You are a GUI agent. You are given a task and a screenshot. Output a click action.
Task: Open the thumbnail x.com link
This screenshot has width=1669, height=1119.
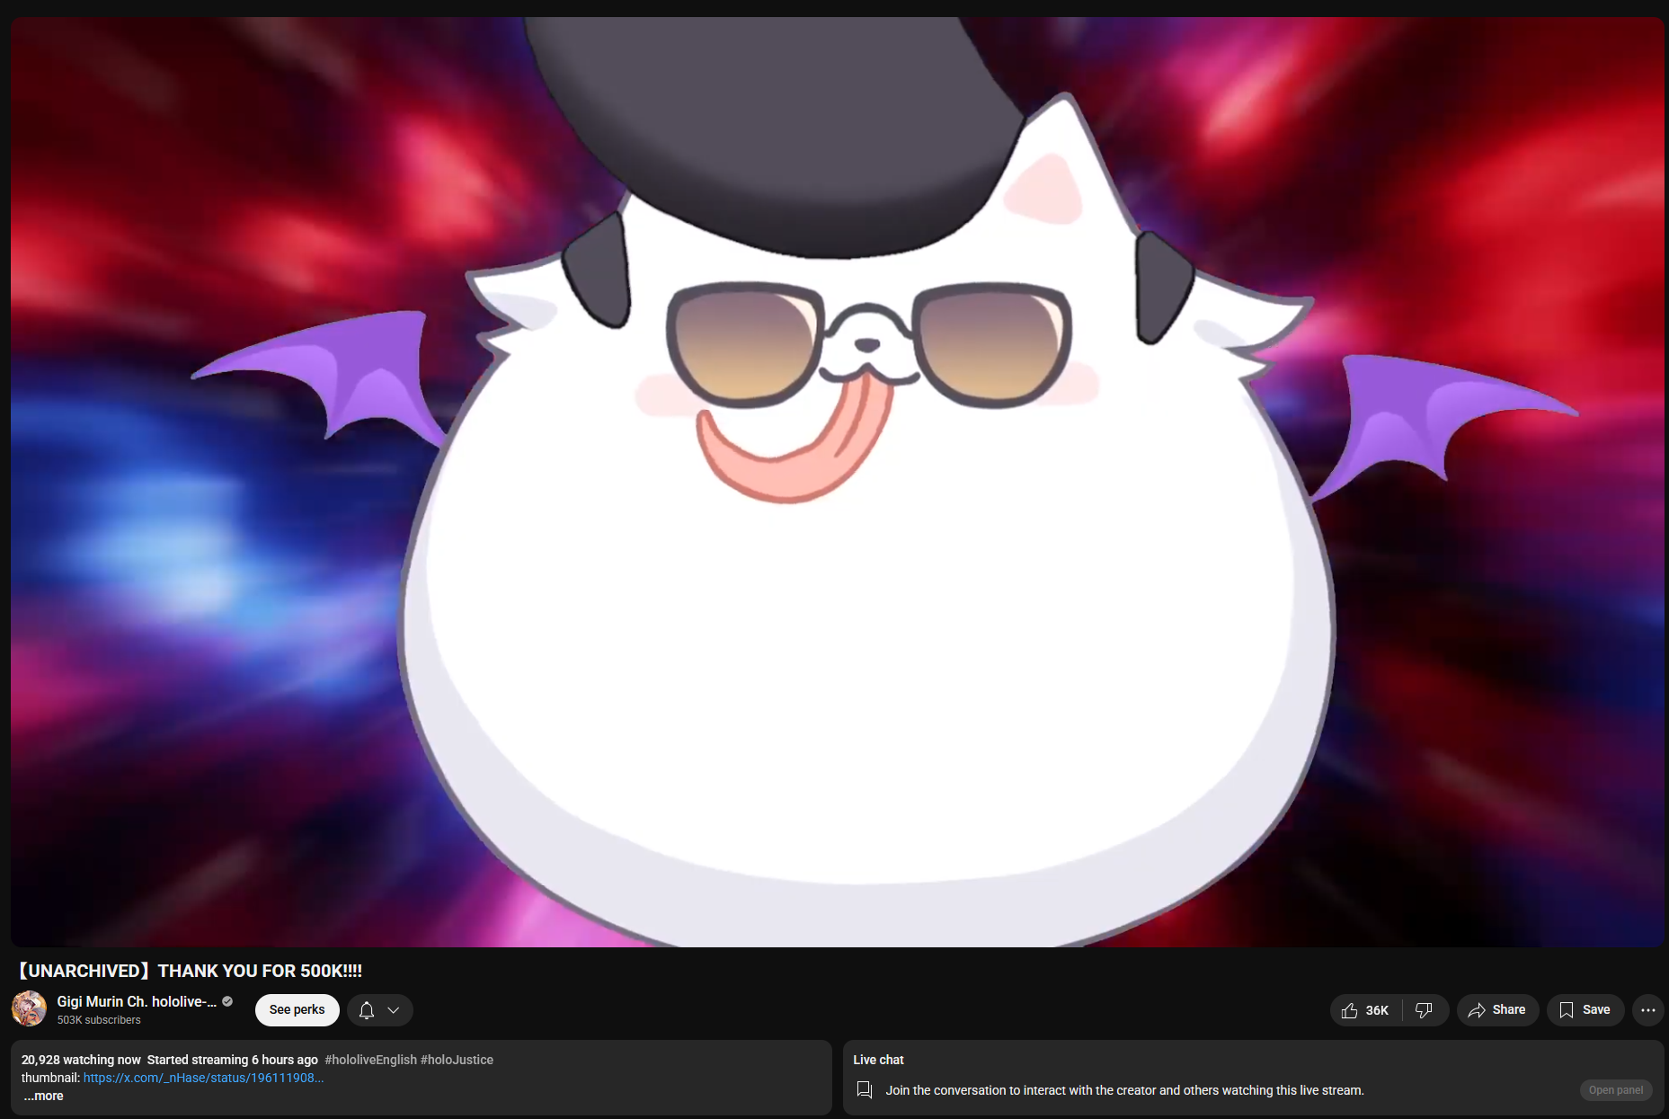(203, 1078)
